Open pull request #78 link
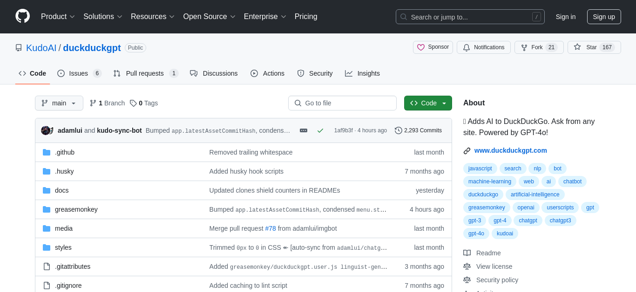 [x=271, y=228]
